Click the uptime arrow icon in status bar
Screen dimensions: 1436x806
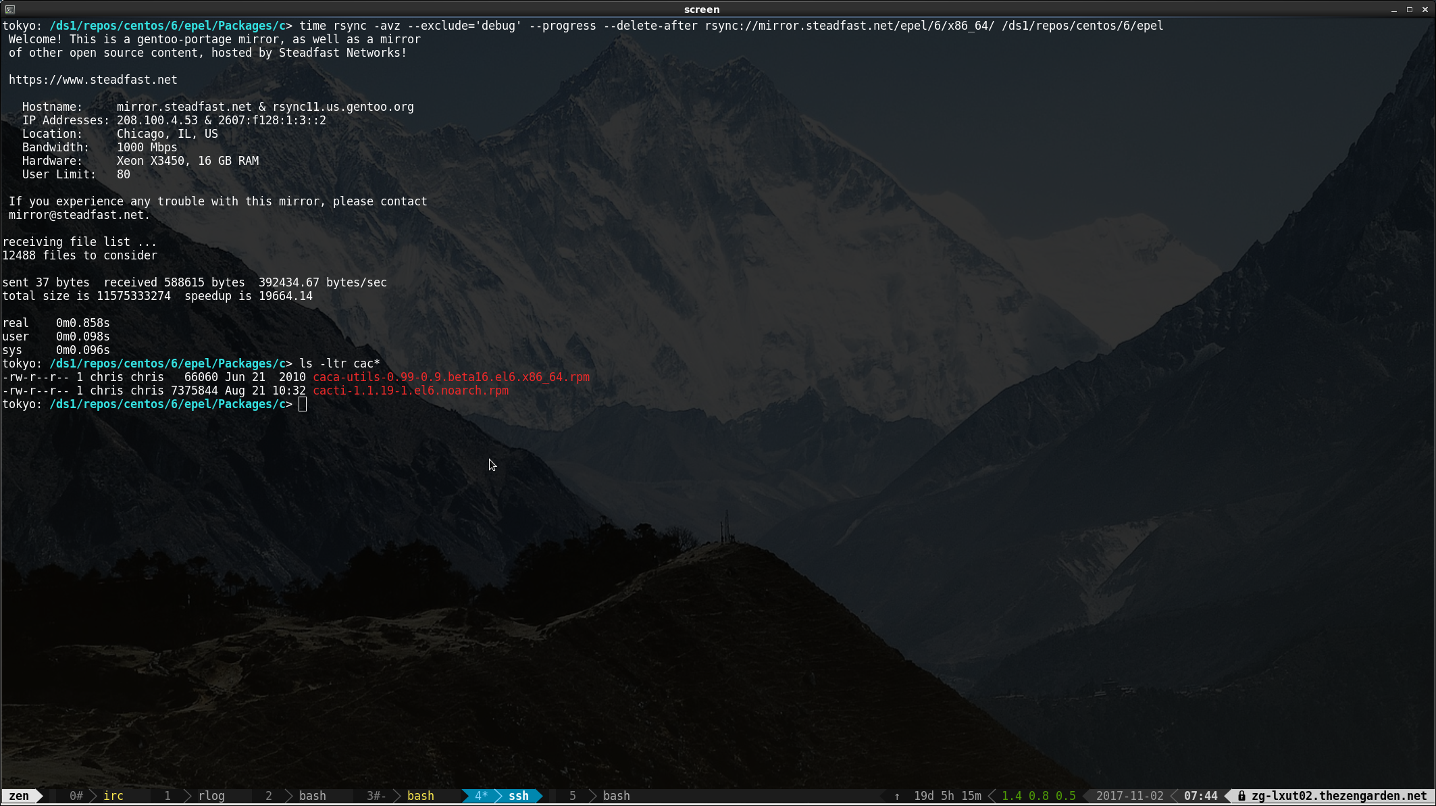(x=897, y=797)
